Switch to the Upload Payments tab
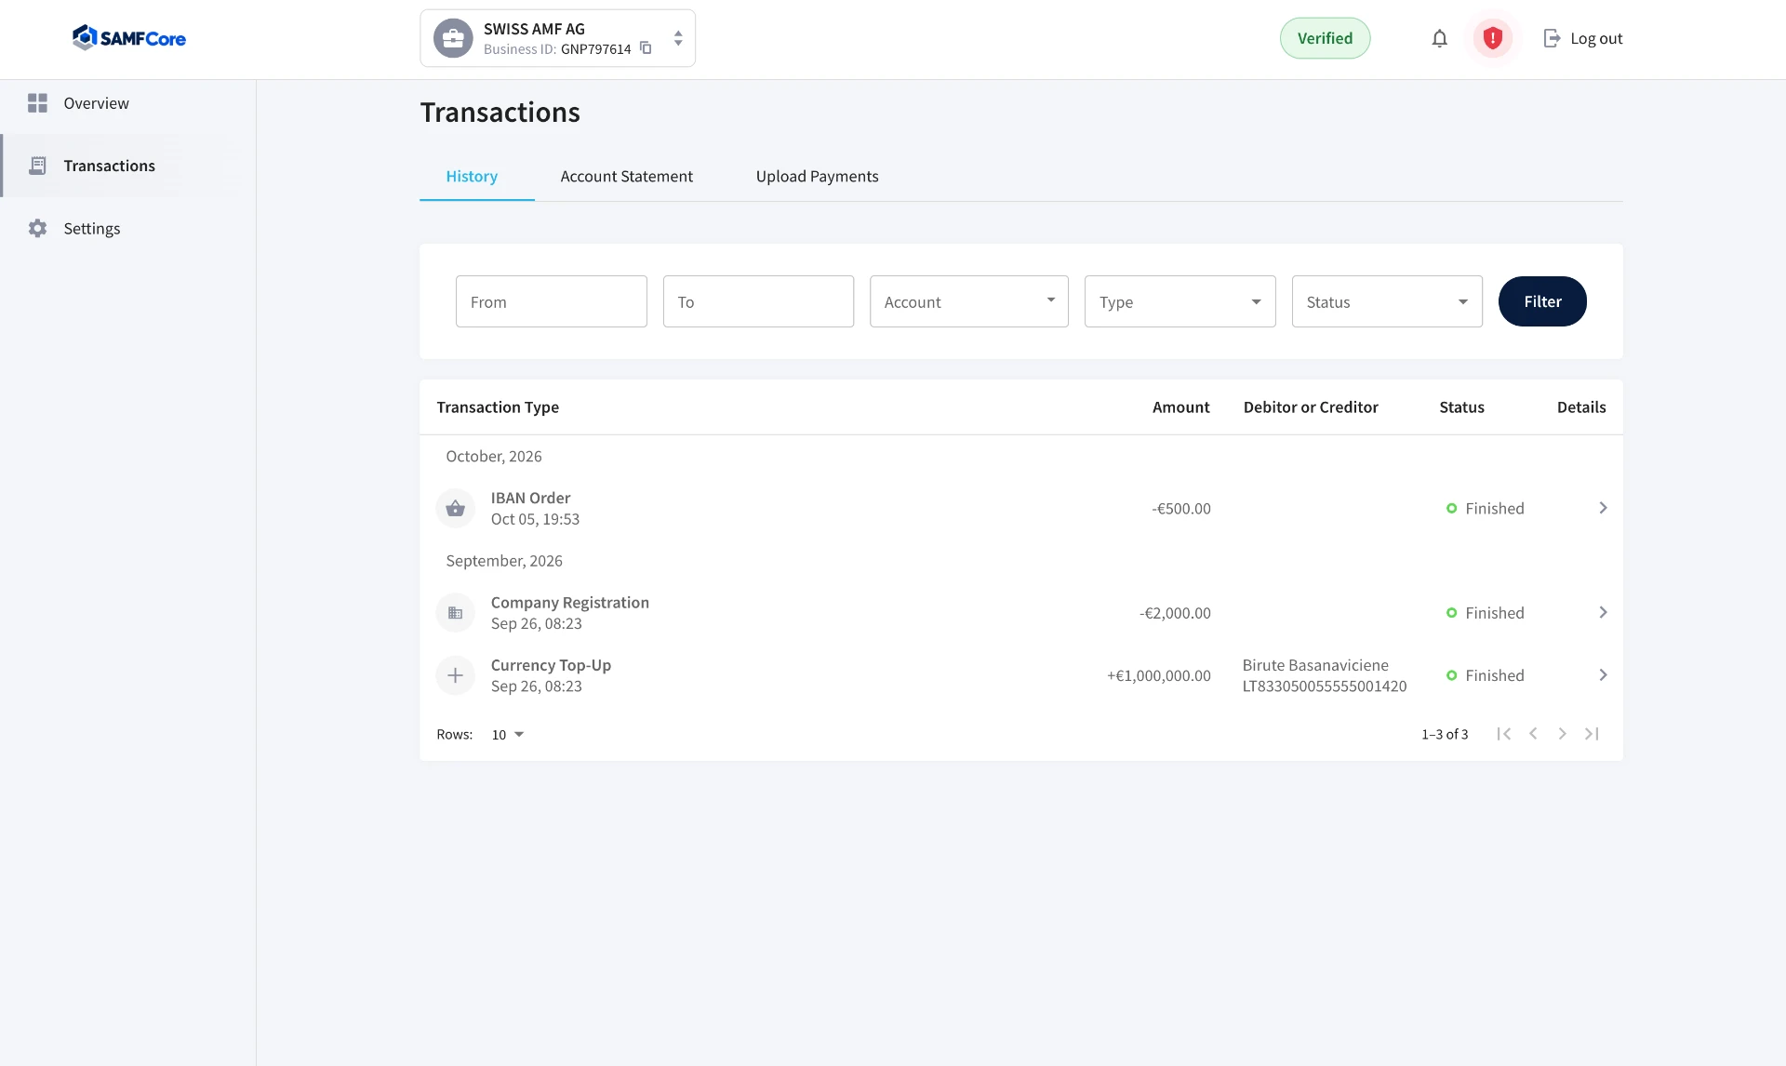1786x1066 pixels. (817, 177)
